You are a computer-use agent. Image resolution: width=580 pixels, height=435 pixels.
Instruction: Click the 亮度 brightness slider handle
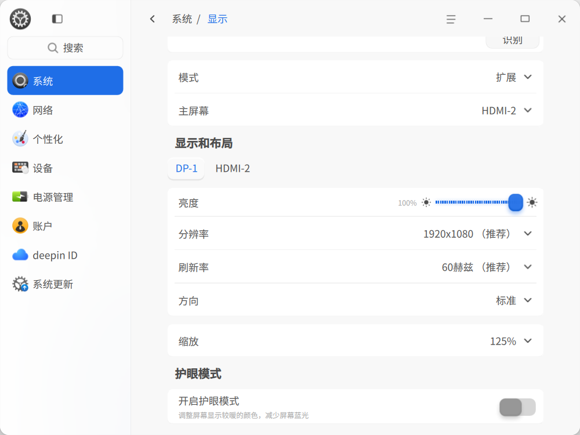[x=515, y=202]
